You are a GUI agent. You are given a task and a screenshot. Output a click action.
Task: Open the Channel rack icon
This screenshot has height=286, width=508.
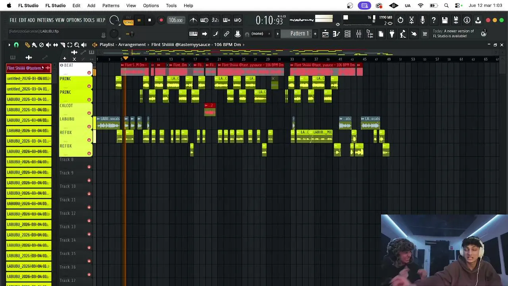[x=347, y=34]
